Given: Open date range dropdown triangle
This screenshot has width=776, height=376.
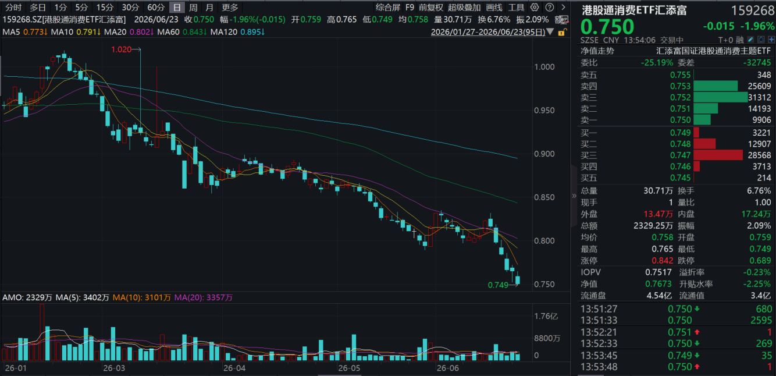Looking at the screenshot, I should [551, 32].
